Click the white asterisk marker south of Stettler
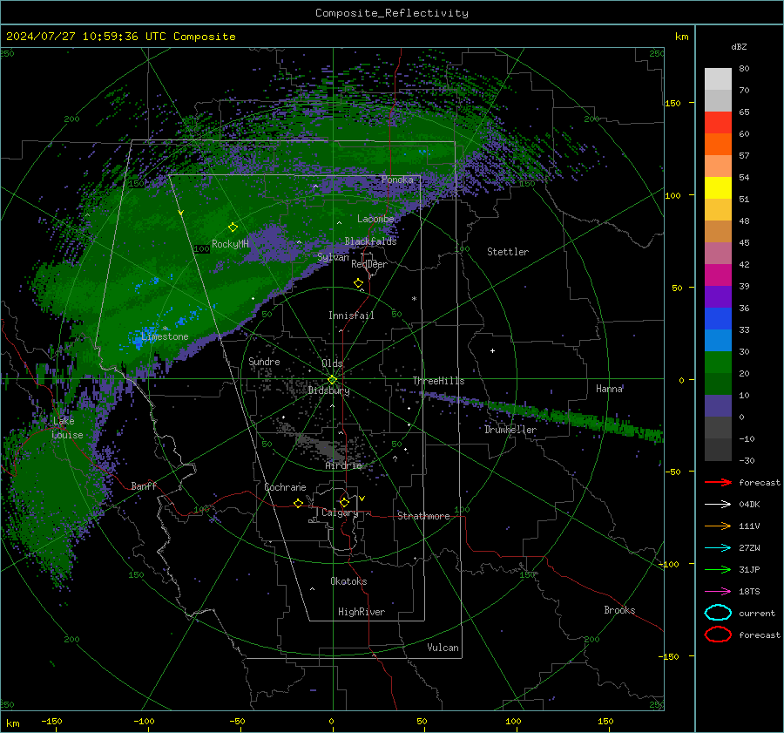The image size is (784, 733). point(414,299)
